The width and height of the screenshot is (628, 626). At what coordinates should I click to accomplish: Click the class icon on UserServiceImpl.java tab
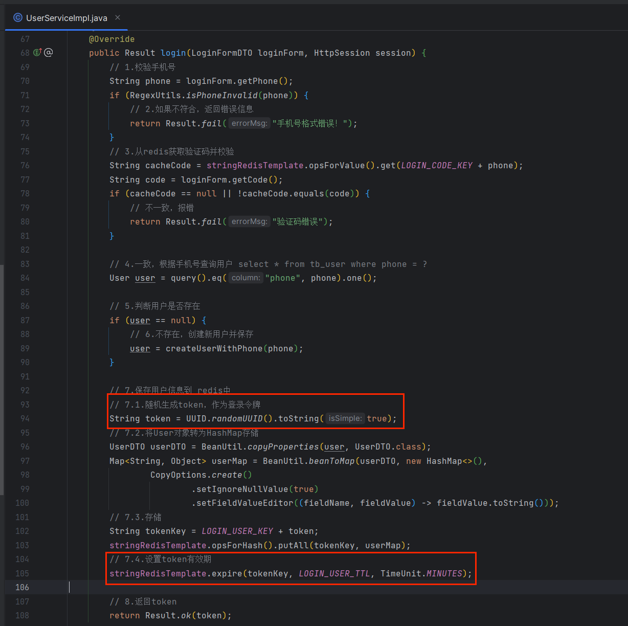[x=18, y=18]
